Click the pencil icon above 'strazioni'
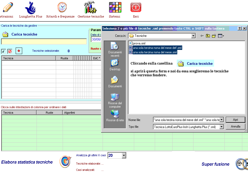The height and width of the screenshot is (174, 248). [x=8, y=7]
